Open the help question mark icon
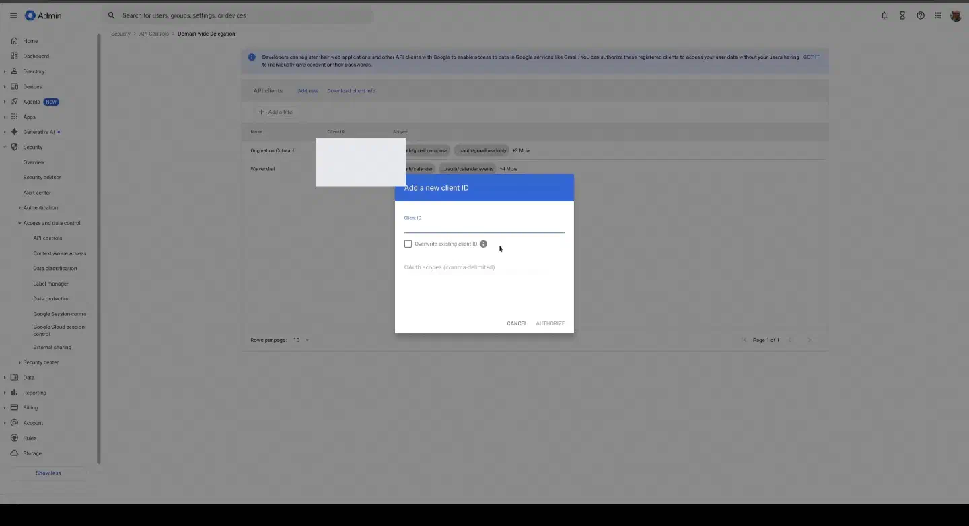This screenshot has width=969, height=526. tap(921, 15)
